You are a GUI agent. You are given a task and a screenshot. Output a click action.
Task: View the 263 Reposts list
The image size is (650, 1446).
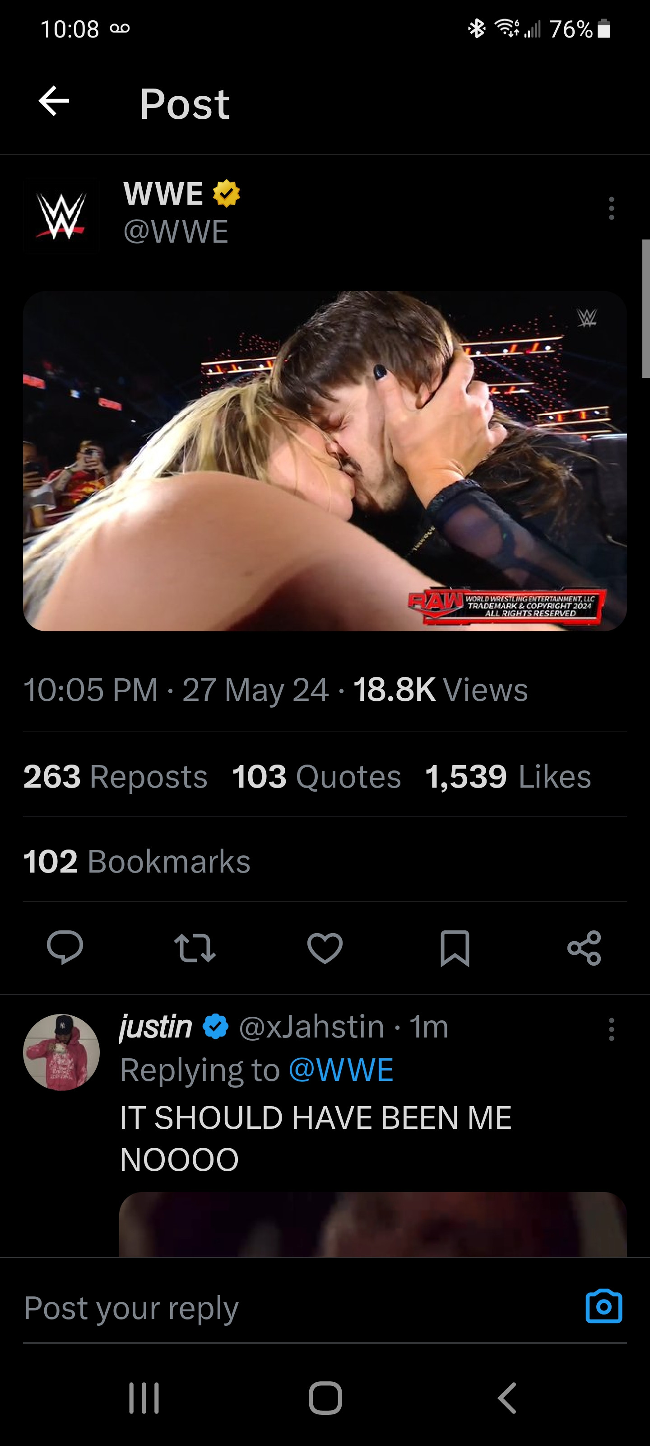click(x=116, y=776)
